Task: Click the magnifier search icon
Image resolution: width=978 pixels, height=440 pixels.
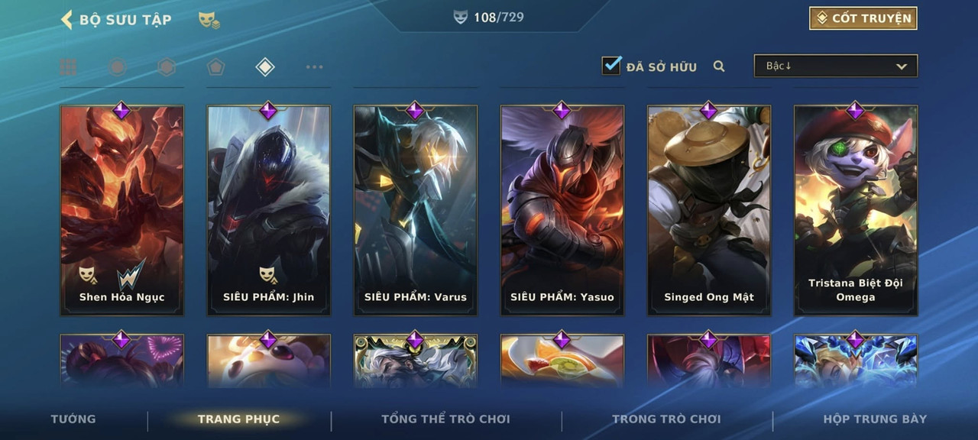Action: [719, 66]
